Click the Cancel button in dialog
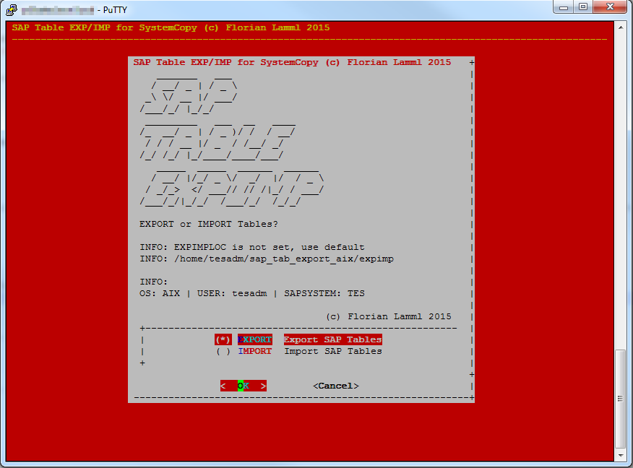Viewport: 633px width, 468px height. (336, 386)
